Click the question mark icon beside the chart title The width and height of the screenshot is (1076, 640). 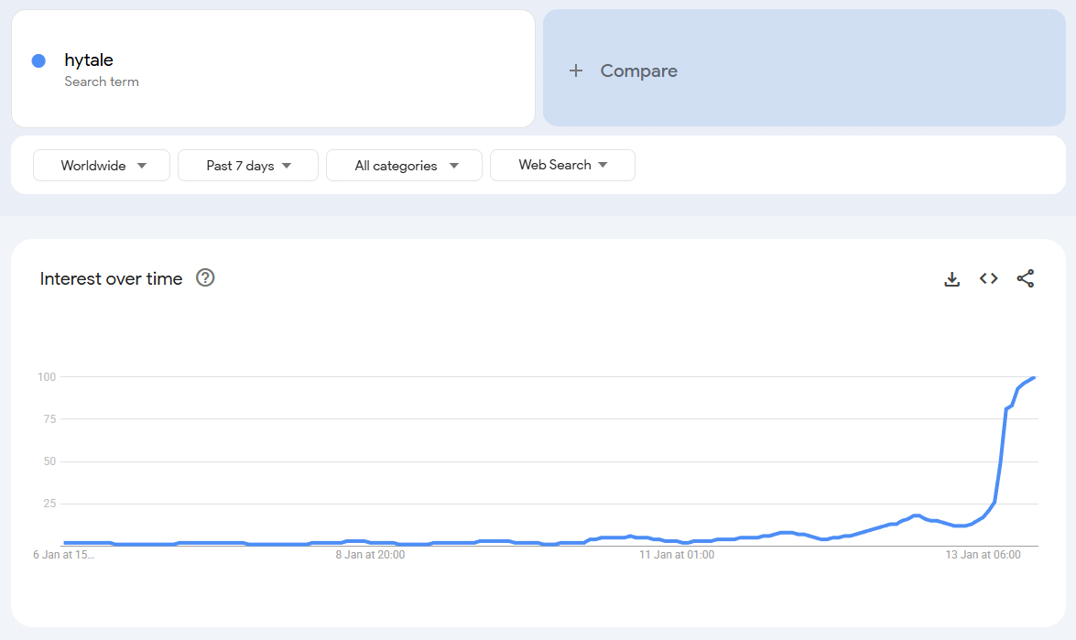tap(205, 277)
